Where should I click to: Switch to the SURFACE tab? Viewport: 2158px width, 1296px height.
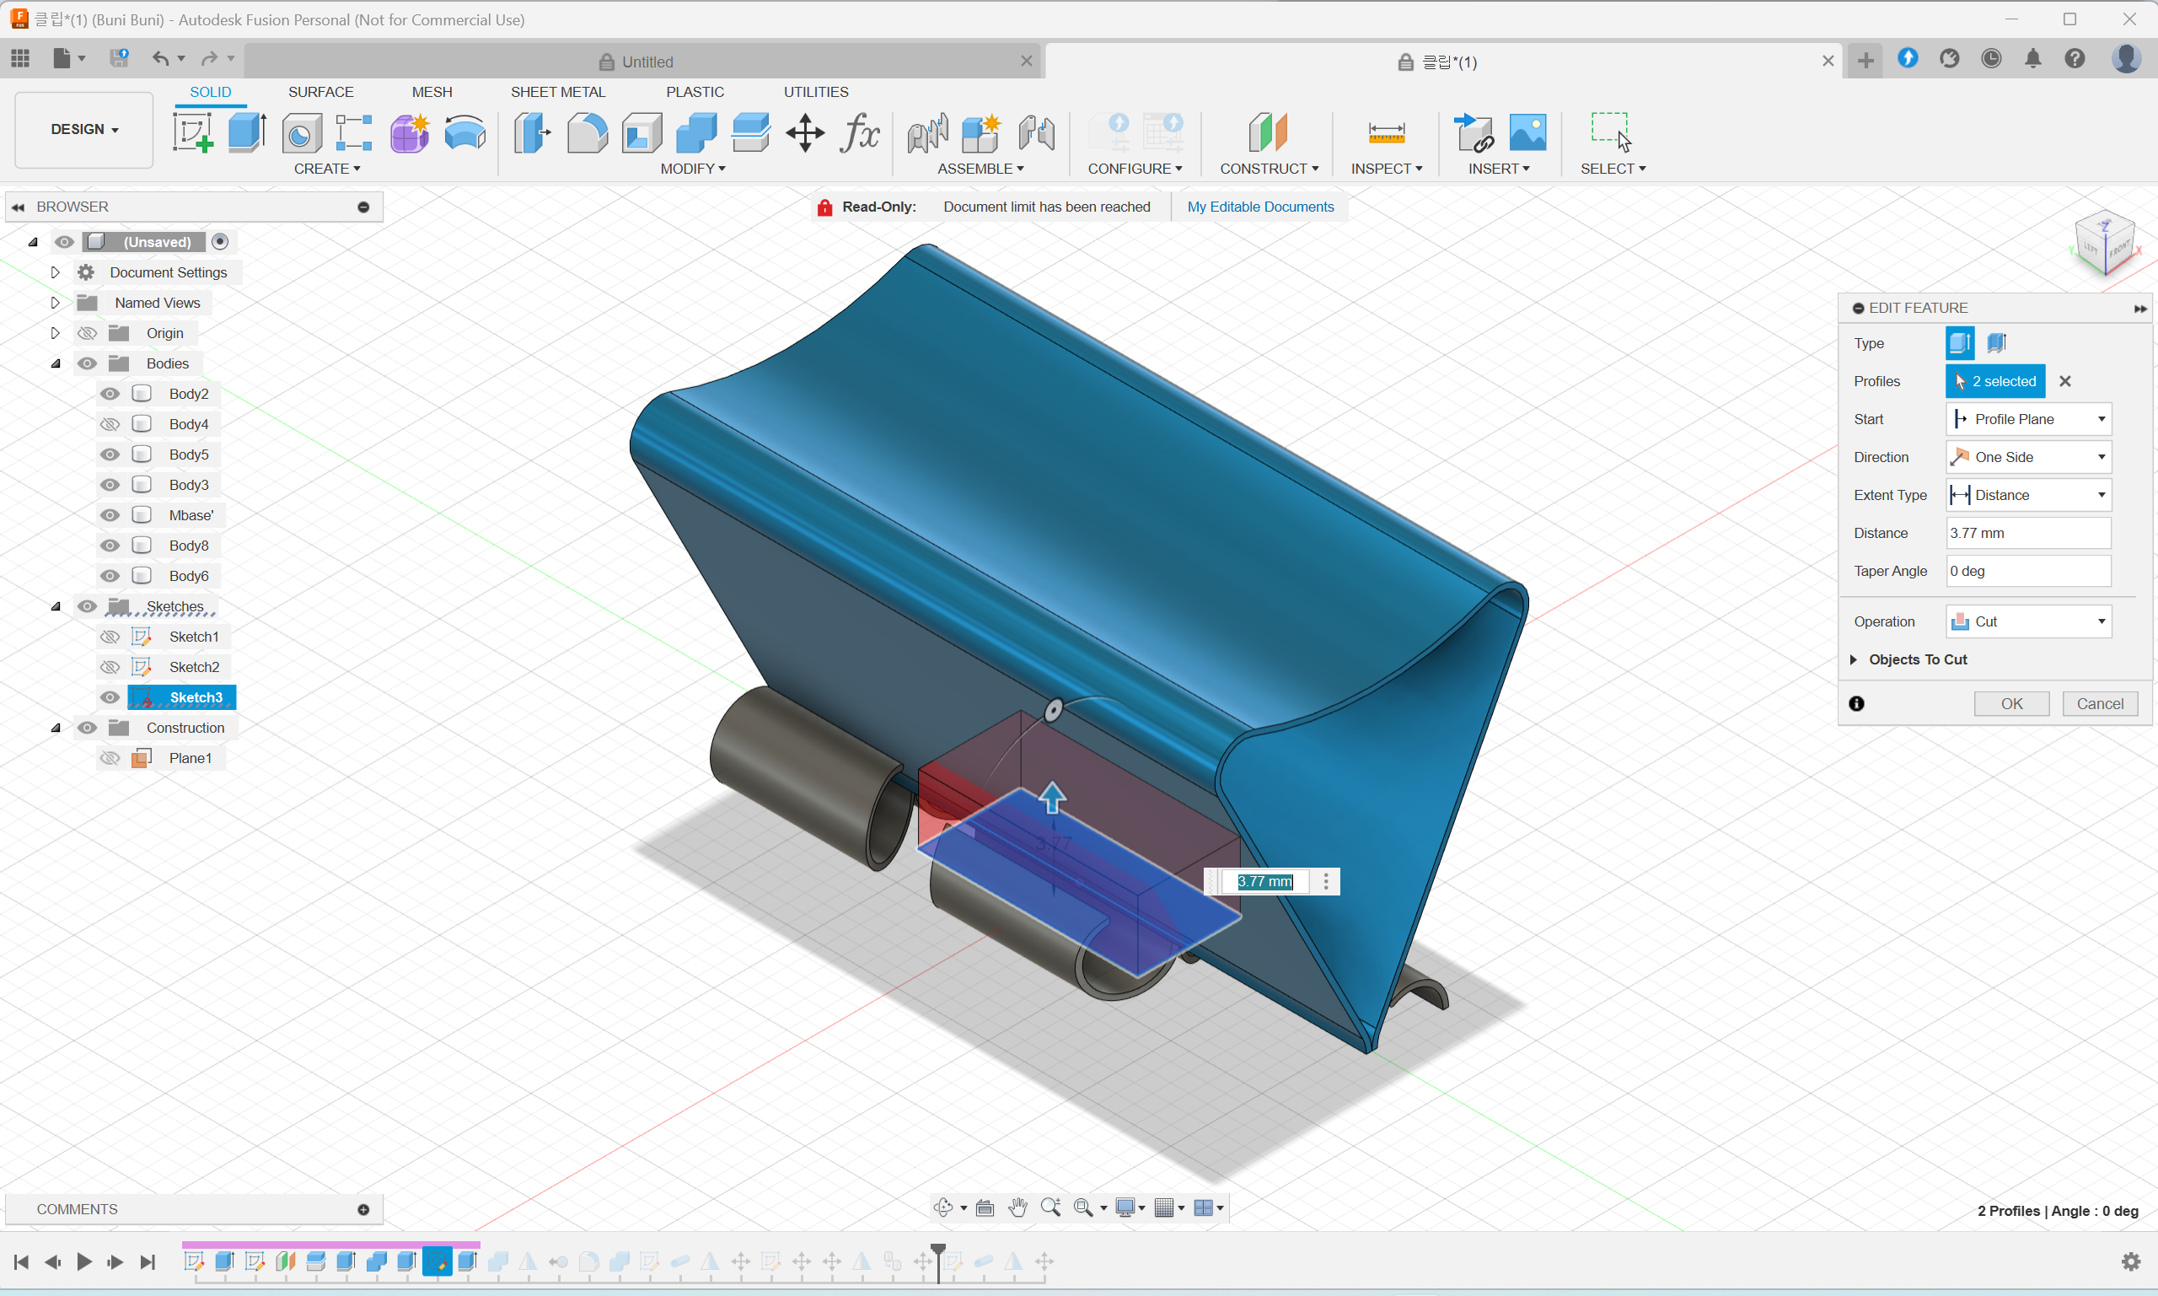coord(320,92)
